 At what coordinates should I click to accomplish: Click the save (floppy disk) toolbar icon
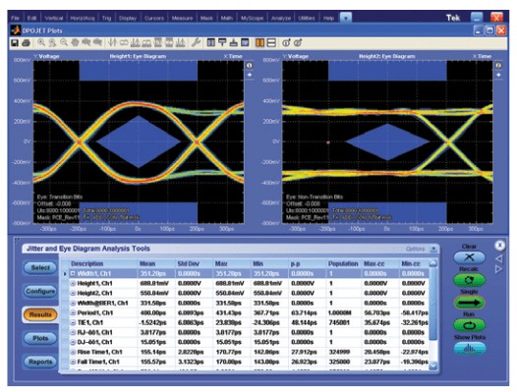[15, 43]
